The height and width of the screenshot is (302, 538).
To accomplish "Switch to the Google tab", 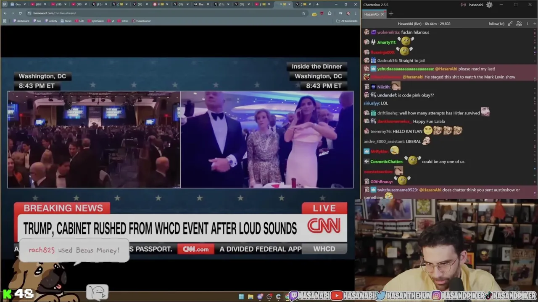I will coord(17,4).
